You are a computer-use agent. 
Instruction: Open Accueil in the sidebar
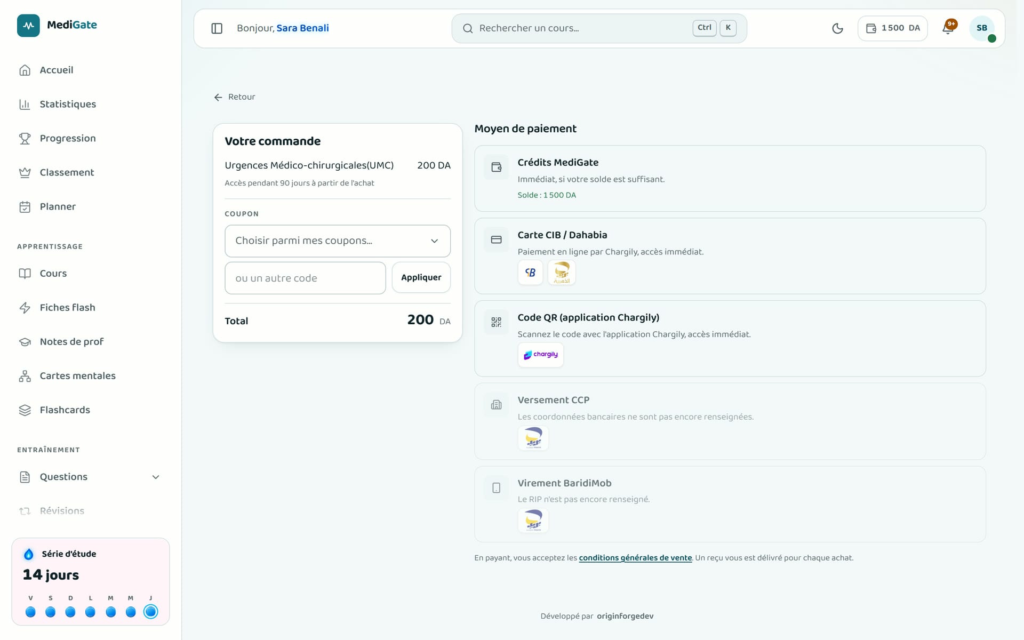[x=91, y=70]
